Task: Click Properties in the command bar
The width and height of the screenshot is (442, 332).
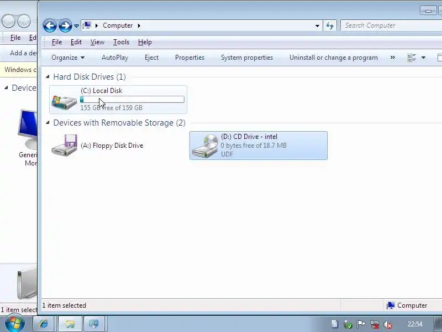Action: (x=190, y=58)
